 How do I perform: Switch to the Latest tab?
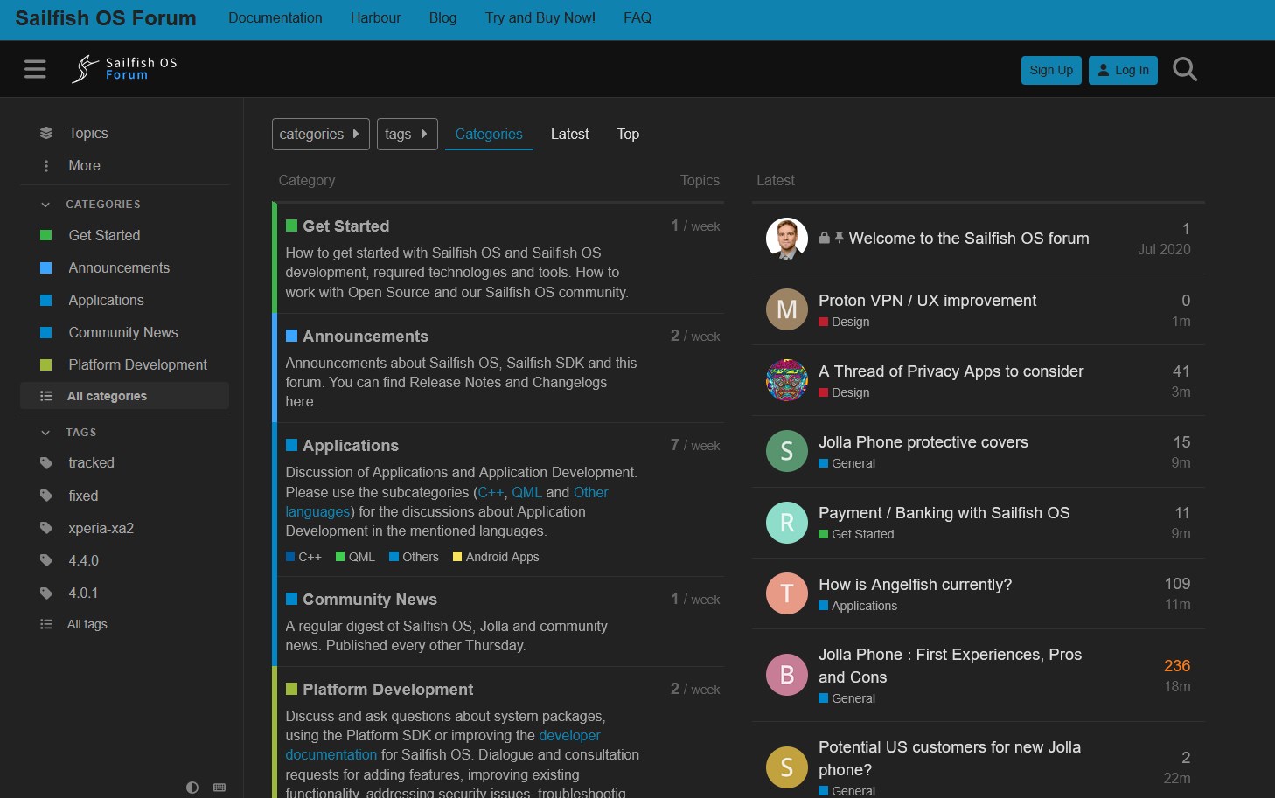click(569, 134)
